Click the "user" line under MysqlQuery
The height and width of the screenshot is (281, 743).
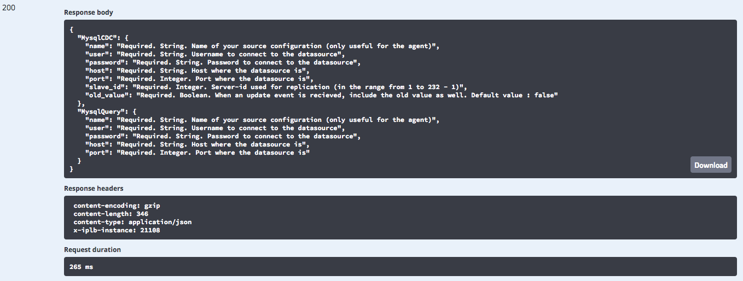pos(215,128)
